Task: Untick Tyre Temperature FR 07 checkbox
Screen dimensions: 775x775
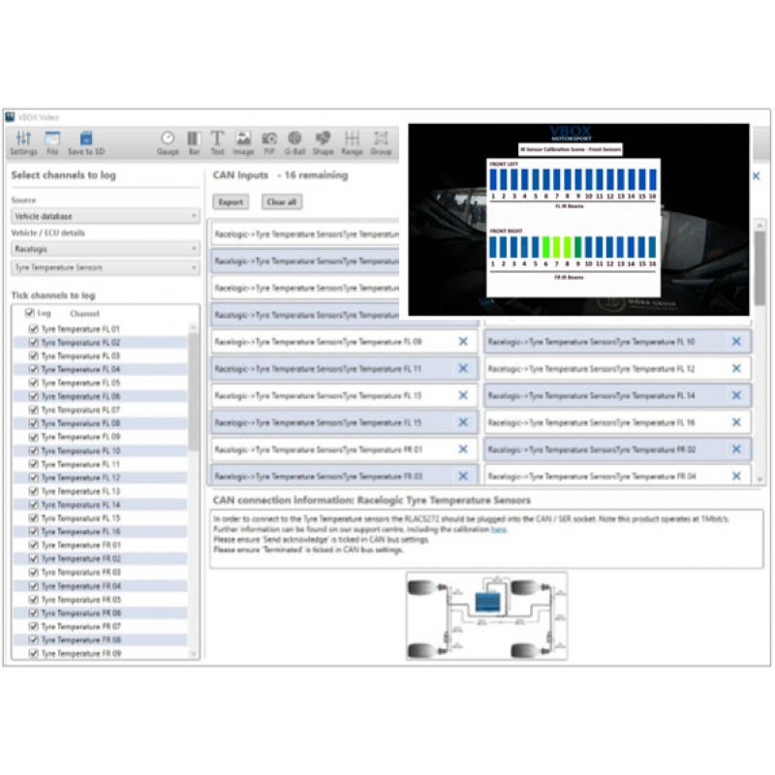Action: point(34,626)
